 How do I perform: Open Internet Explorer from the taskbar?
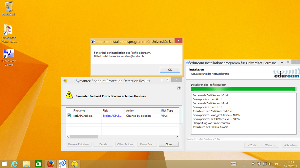(15, 164)
